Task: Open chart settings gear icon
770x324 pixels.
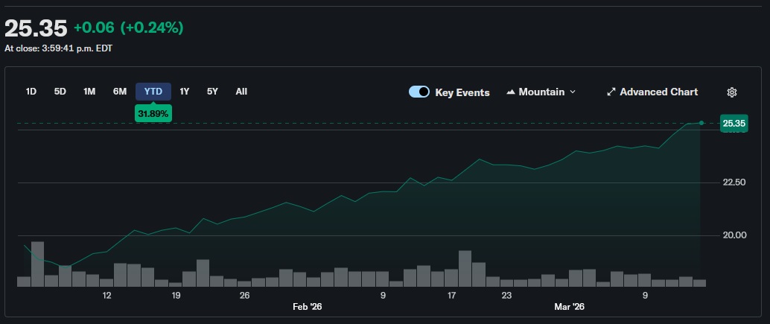Action: point(732,92)
